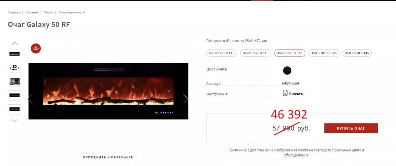Move thumbnail list down with chevron
Screen dimensions: 396x166
pyautogui.click(x=15, y=120)
